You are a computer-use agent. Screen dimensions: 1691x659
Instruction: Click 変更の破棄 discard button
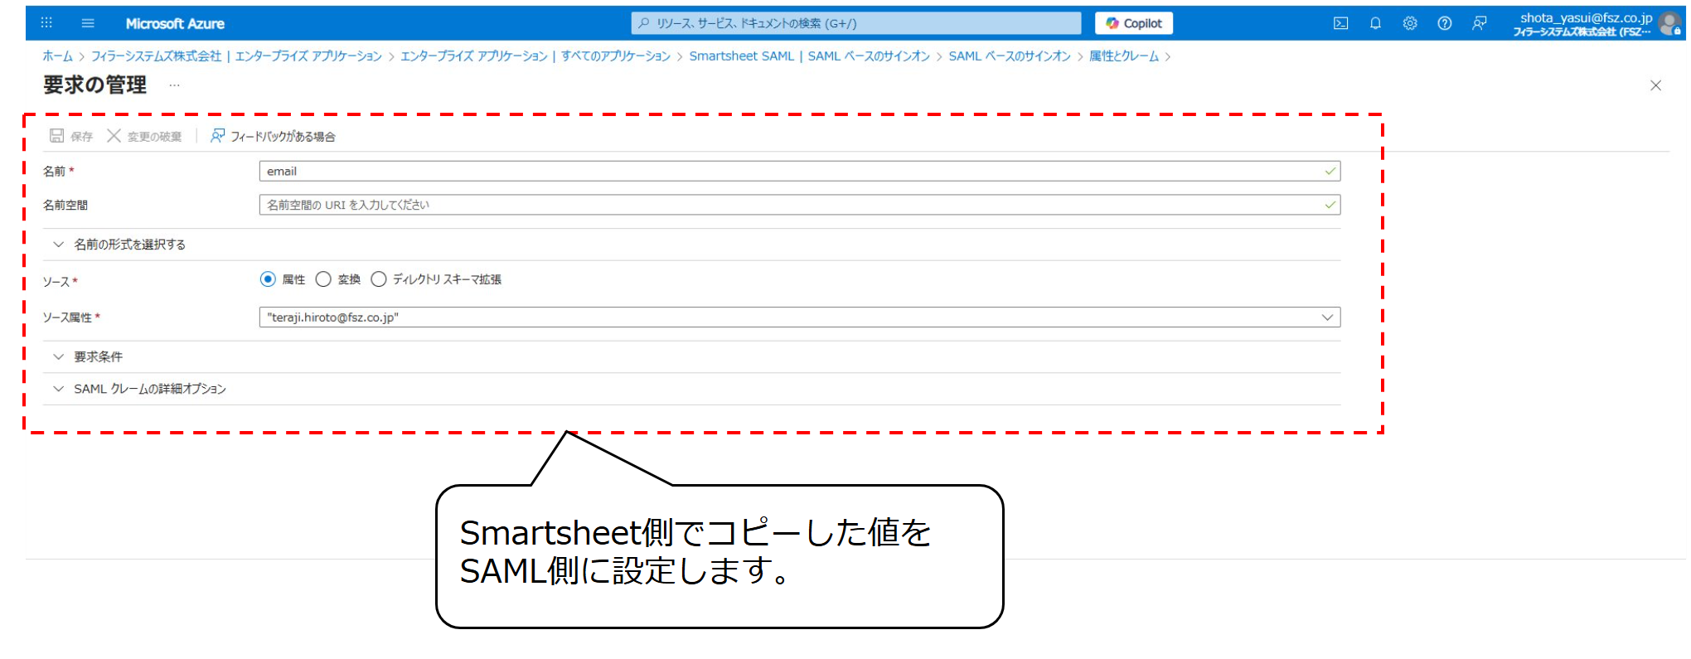(144, 136)
